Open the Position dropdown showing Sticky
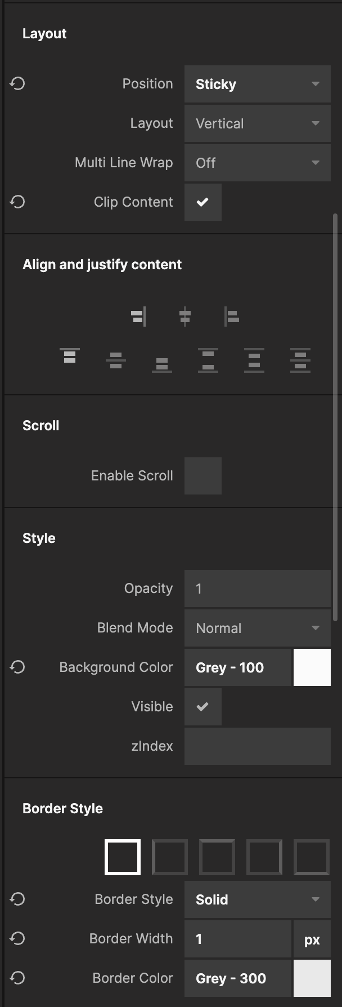The width and height of the screenshot is (342, 1007). (x=257, y=84)
